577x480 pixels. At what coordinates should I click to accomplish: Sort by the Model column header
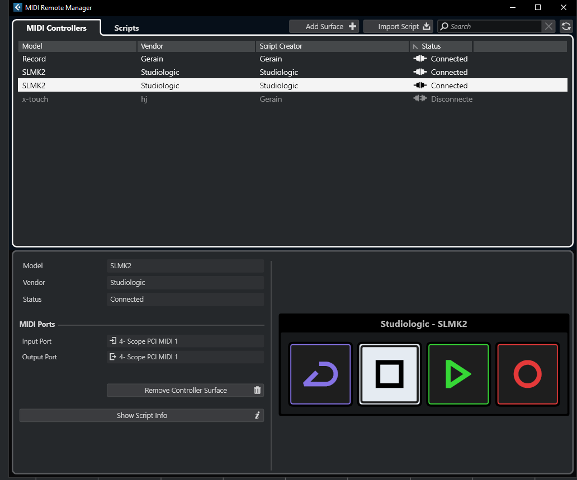pyautogui.click(x=77, y=46)
